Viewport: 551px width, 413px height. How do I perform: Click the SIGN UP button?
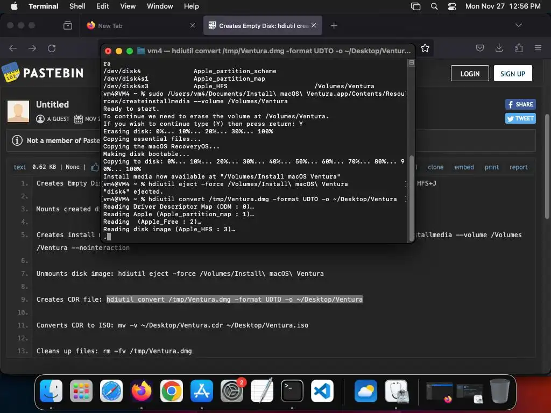[513, 73]
